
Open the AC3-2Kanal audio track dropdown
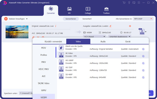[x=94, y=36]
